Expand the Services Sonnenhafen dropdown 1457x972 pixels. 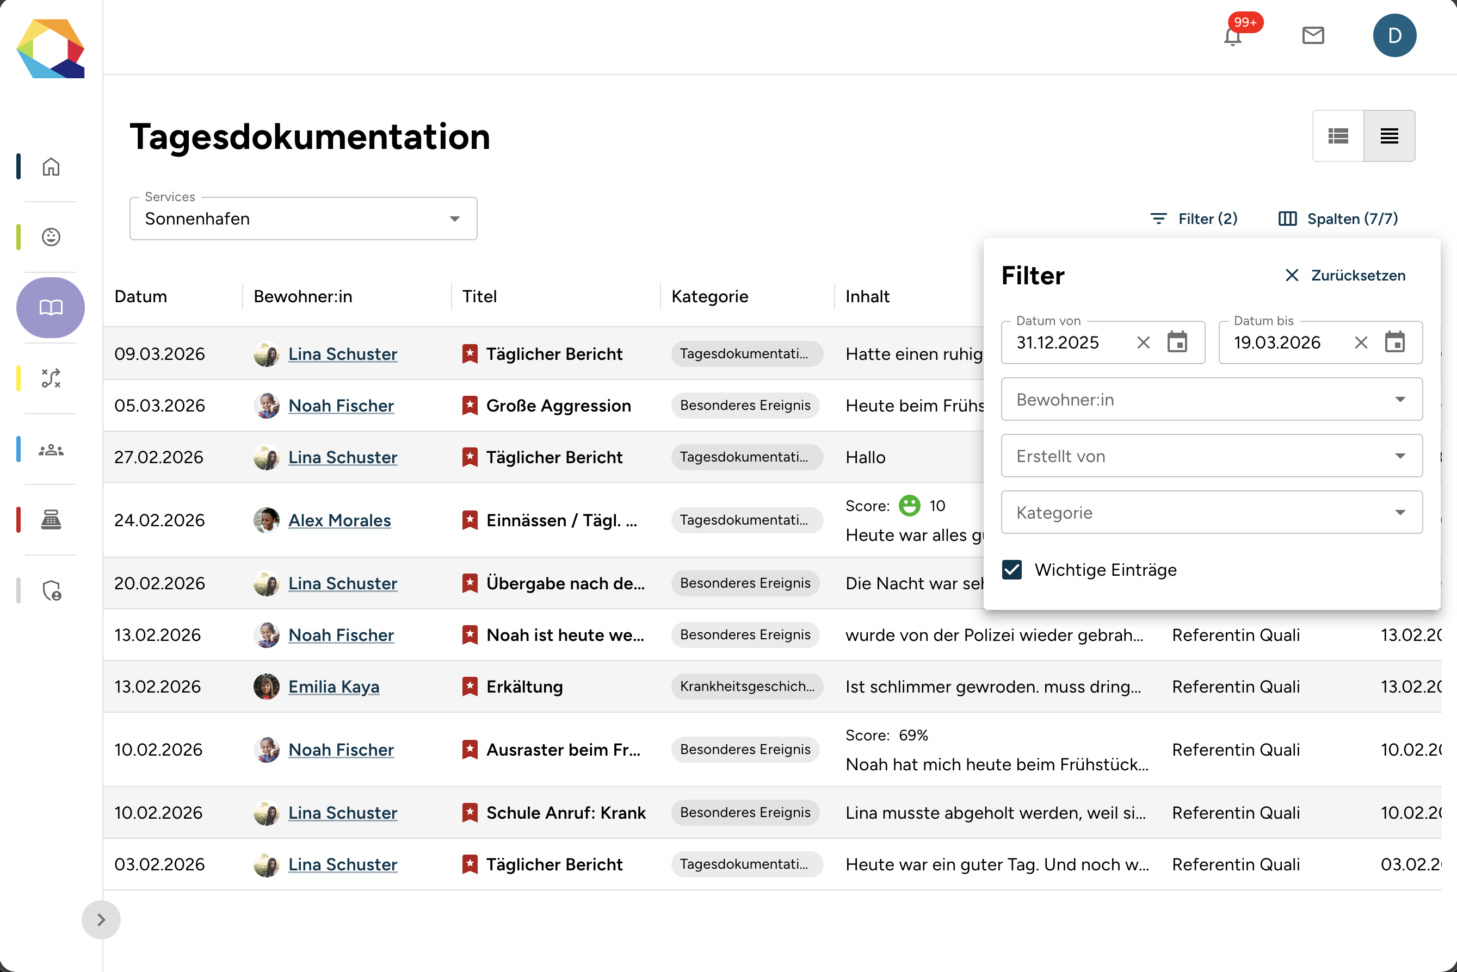pyautogui.click(x=302, y=219)
